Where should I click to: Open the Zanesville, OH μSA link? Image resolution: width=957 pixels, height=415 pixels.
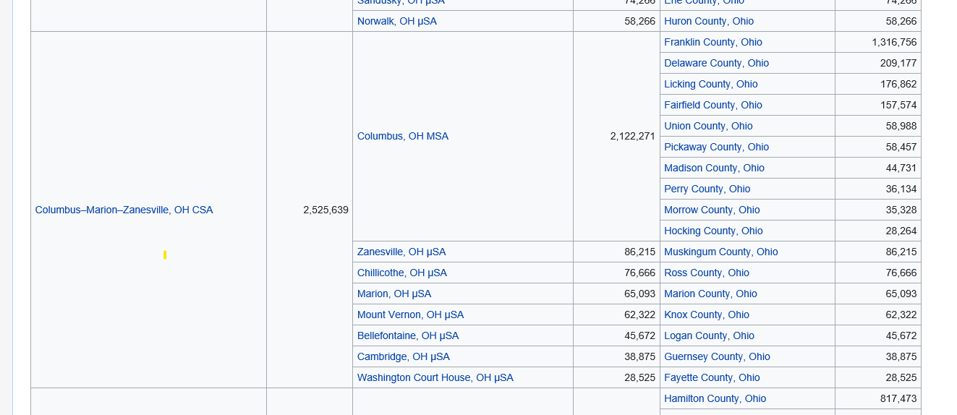(401, 252)
